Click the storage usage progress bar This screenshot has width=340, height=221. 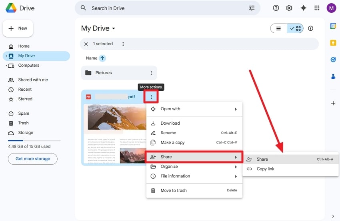(34, 141)
